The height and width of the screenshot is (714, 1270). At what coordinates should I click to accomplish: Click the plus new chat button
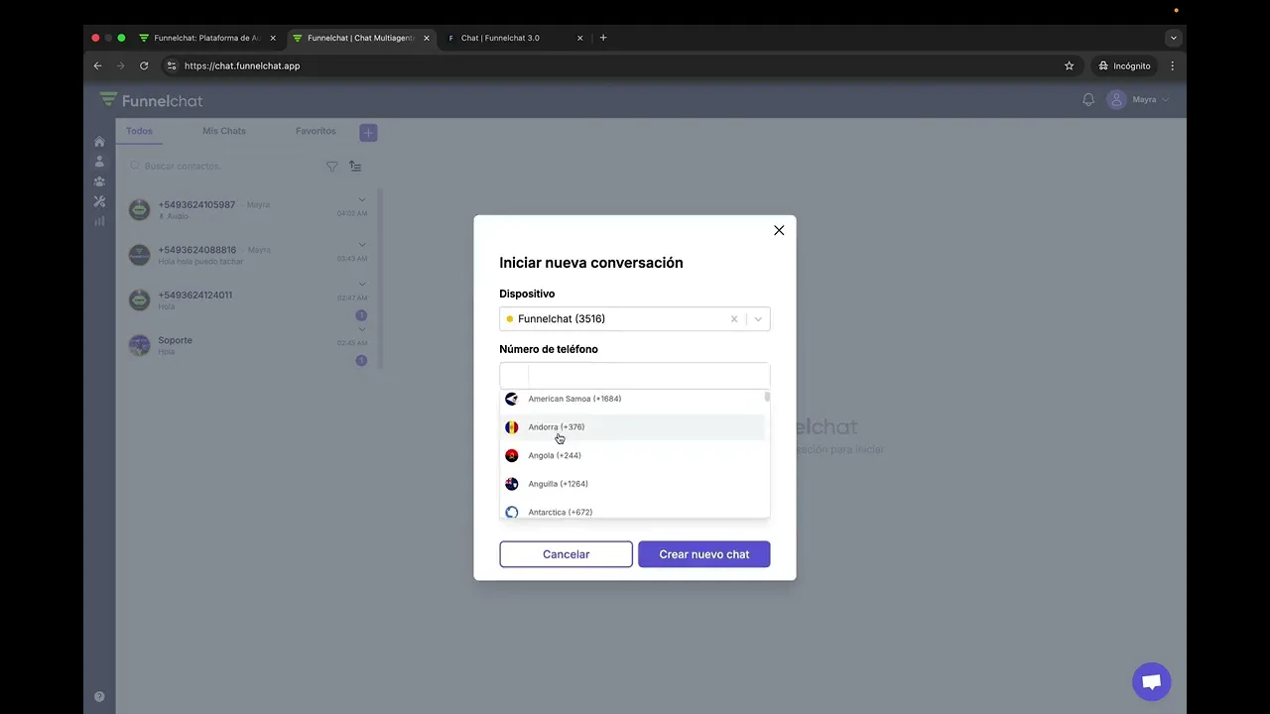point(368,133)
